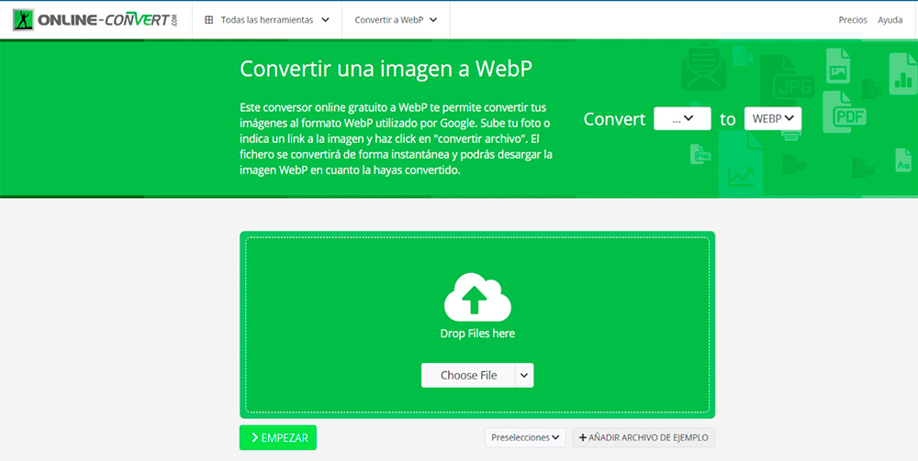This screenshot has height=461, width=918.
Task: Click the Online-Convert logo
Action: click(95, 19)
